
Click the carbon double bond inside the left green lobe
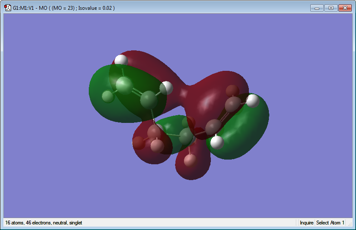[x=137, y=92]
